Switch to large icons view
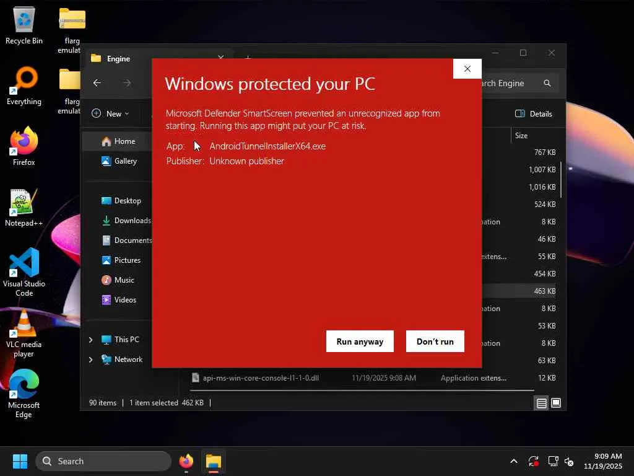Screen dimensions: 634x476 [x=556, y=403]
